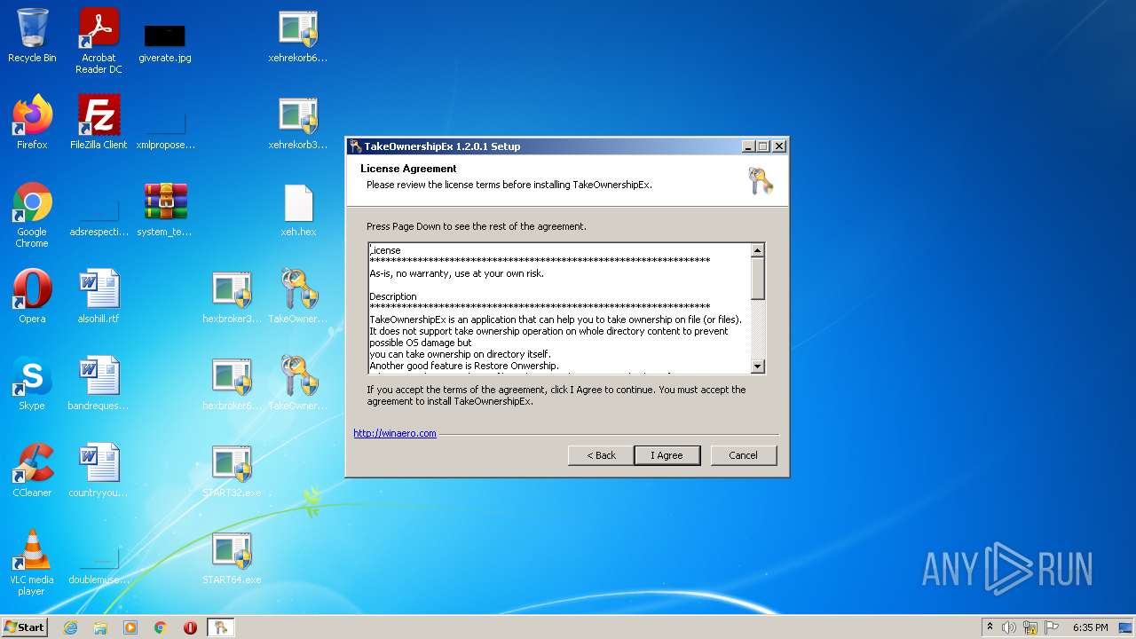Open hexbroker6 installer icon
Screen dimensions: 1136x639
[x=232, y=384]
